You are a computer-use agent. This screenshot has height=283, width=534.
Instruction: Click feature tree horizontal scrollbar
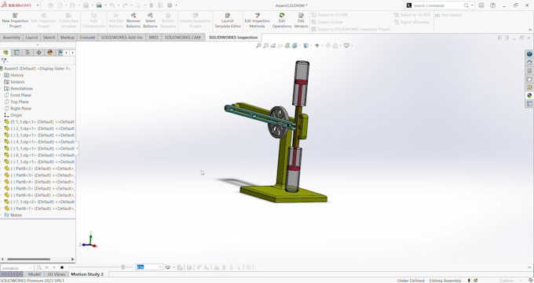pyautogui.click(x=28, y=259)
